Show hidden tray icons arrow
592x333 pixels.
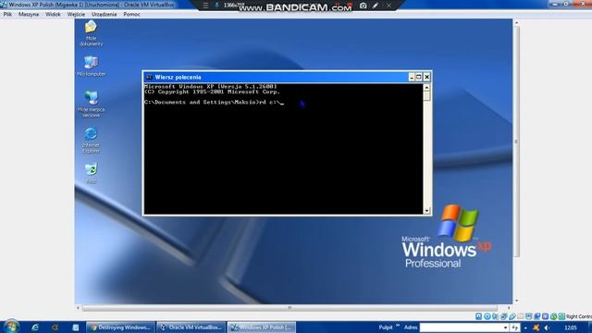point(525,327)
